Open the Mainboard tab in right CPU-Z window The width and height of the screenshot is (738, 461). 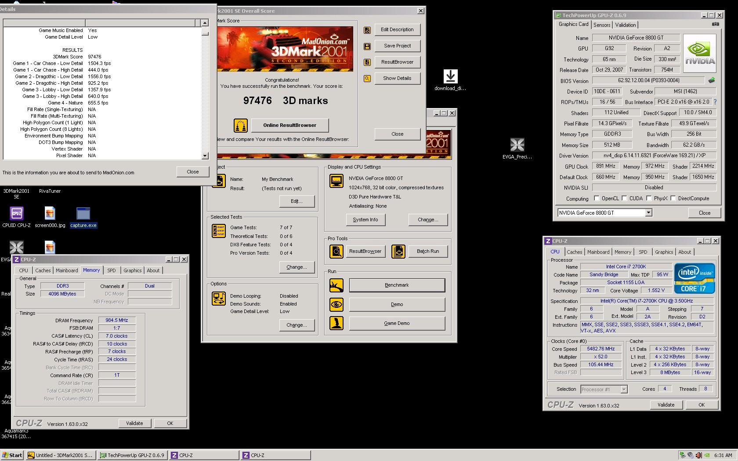[x=598, y=252]
